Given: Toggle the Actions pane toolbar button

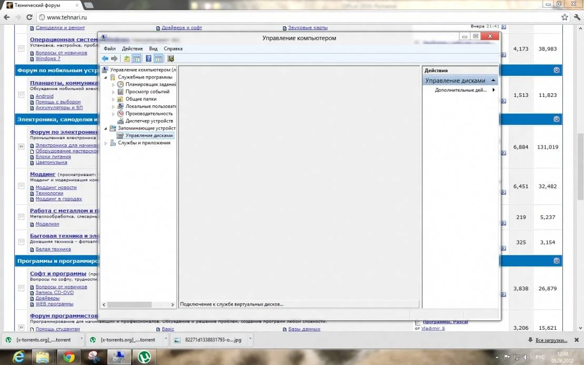Looking at the screenshot, I should pos(159,58).
